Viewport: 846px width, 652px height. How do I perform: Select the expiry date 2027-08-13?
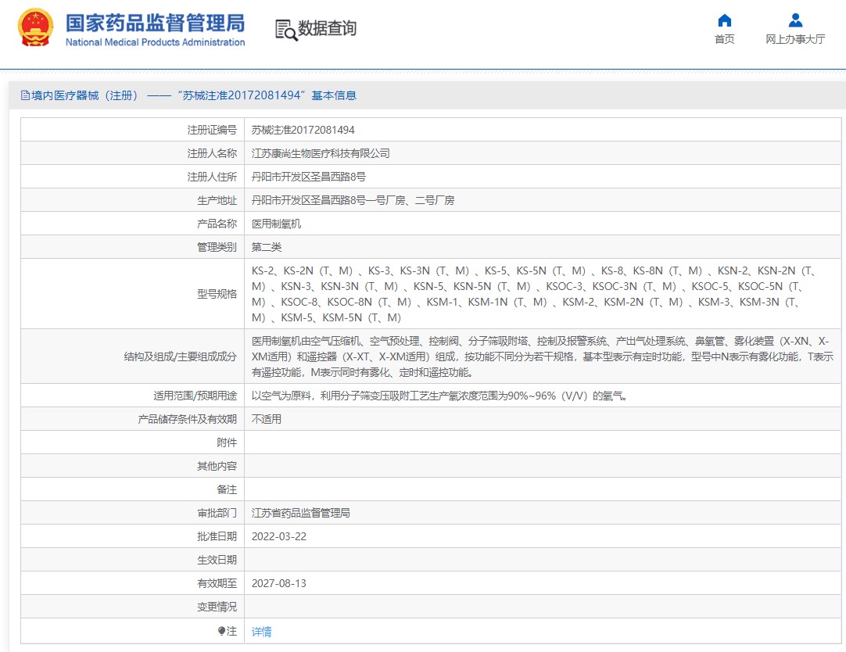[x=279, y=583]
